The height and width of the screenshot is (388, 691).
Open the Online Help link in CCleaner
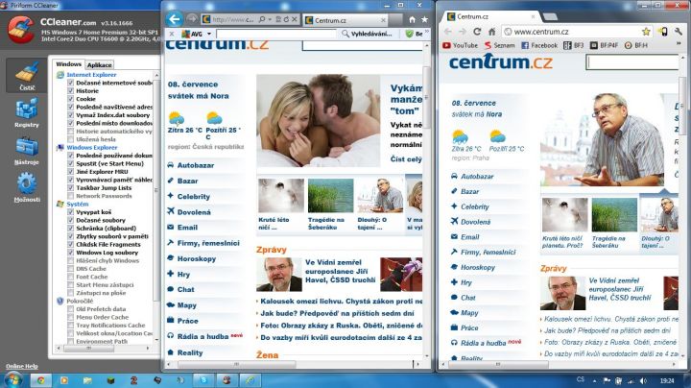(x=21, y=366)
